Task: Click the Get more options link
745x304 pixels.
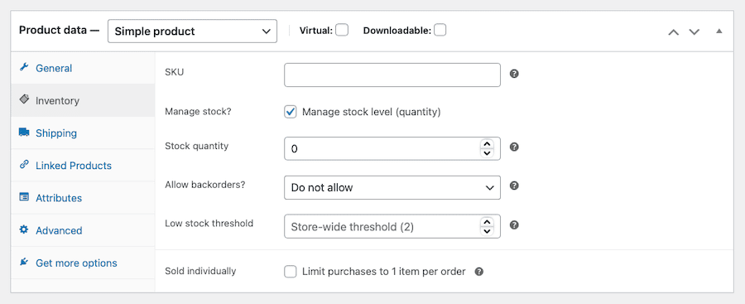Action: click(x=76, y=263)
